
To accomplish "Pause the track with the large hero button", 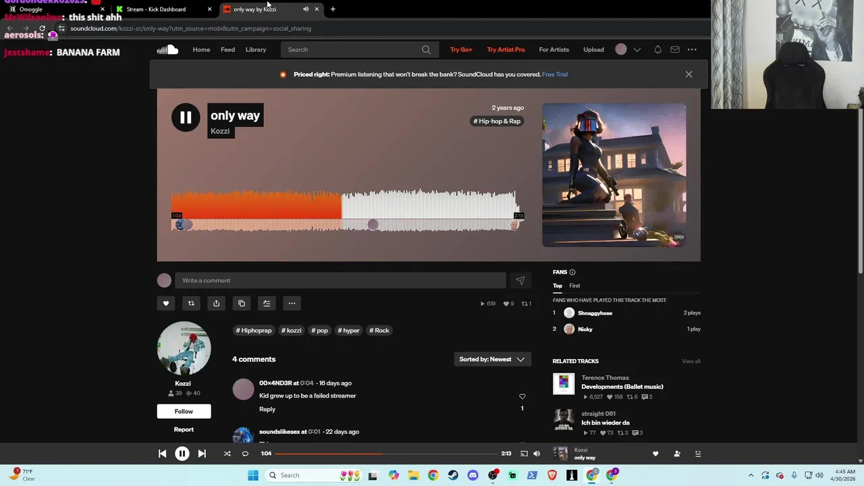I will coord(186,117).
